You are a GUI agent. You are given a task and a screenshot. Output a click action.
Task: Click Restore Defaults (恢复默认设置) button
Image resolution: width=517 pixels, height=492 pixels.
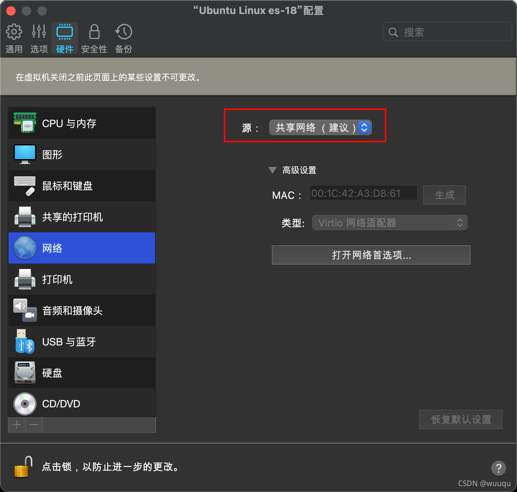[461, 419]
